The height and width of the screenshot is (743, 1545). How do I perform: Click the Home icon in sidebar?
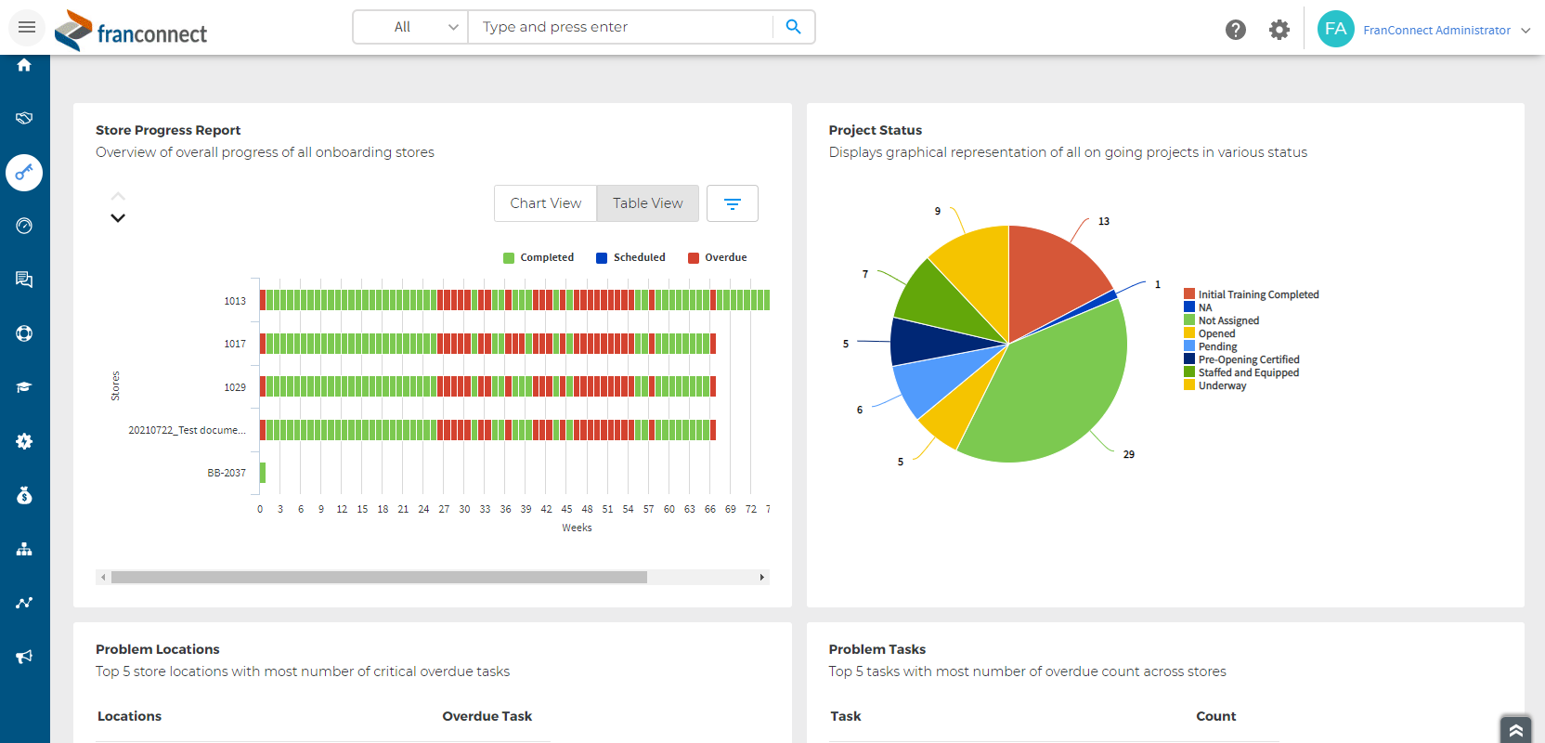point(24,65)
